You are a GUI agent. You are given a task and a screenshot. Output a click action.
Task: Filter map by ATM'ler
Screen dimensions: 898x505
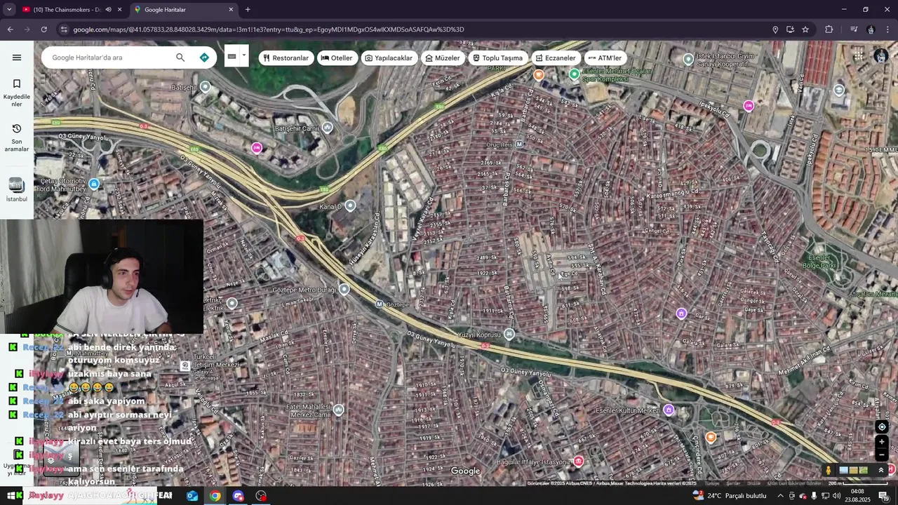[x=605, y=58]
